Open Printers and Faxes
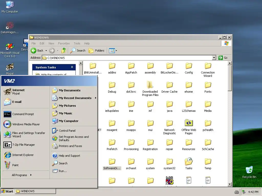 tap(74, 146)
